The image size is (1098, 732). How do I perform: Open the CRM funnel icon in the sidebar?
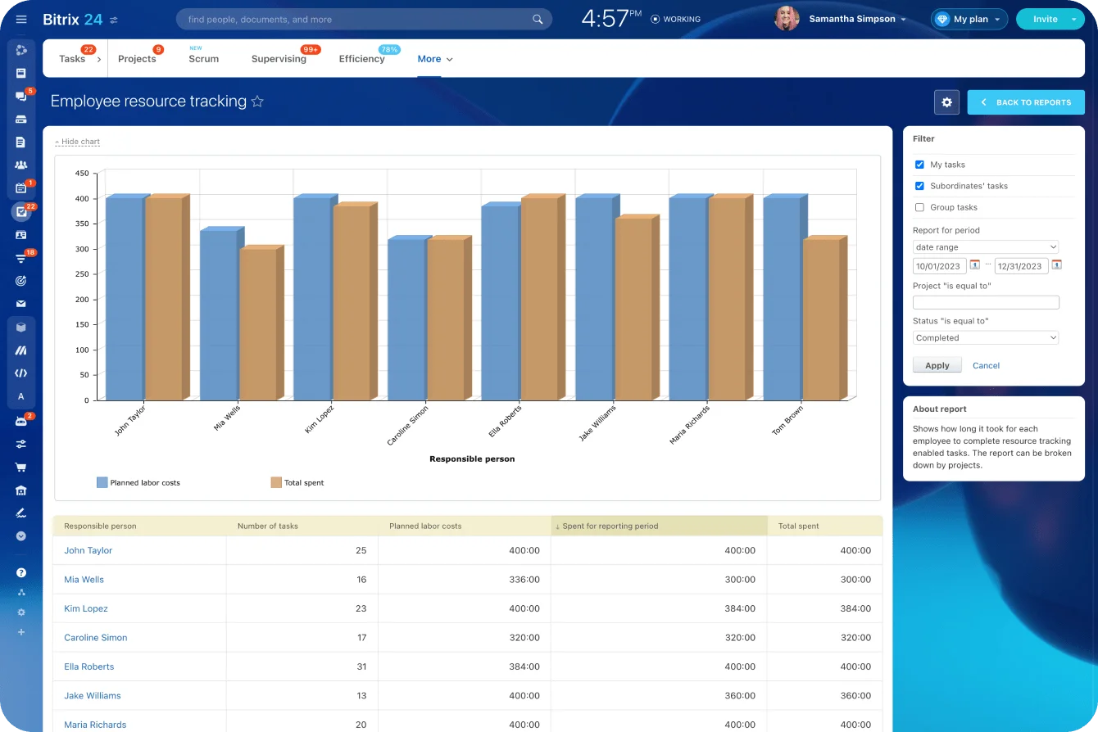pos(21,256)
